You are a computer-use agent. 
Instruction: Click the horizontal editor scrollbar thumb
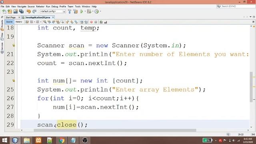pyautogui.click(x=115, y=130)
